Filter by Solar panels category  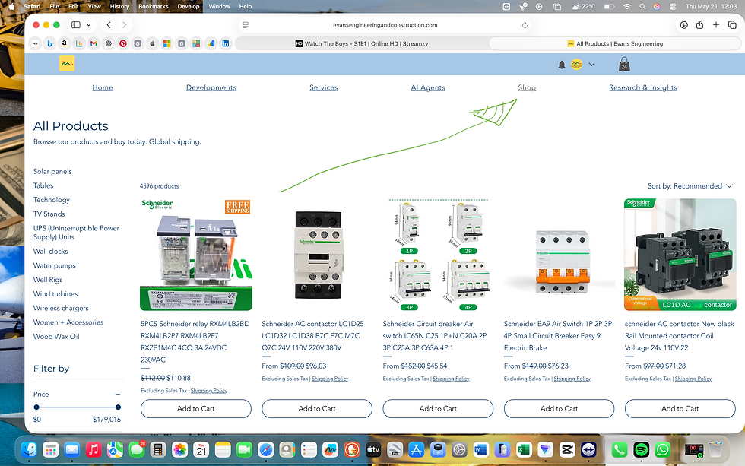pos(52,172)
